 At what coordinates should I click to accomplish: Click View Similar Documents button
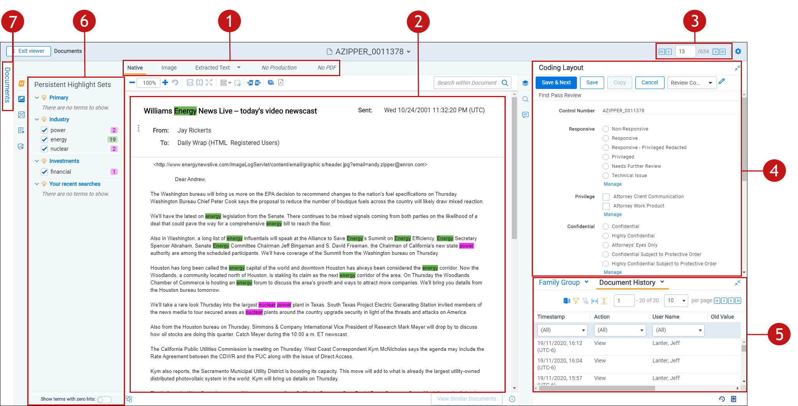[x=467, y=399]
